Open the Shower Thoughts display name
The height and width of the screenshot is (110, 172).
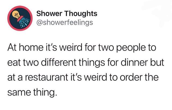67,14
